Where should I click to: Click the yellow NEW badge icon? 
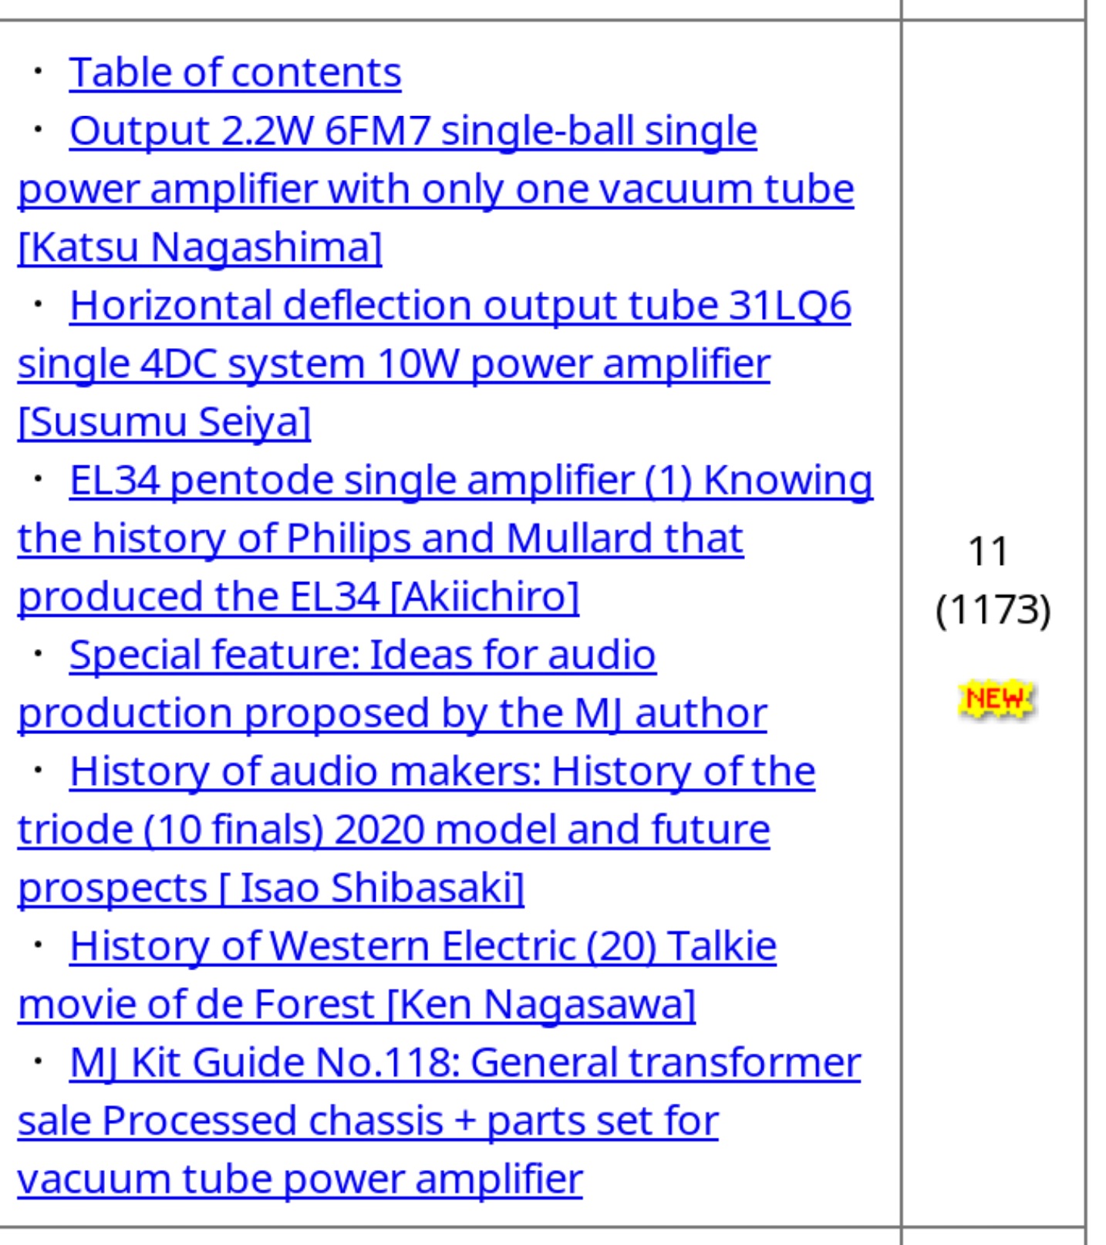(x=996, y=699)
